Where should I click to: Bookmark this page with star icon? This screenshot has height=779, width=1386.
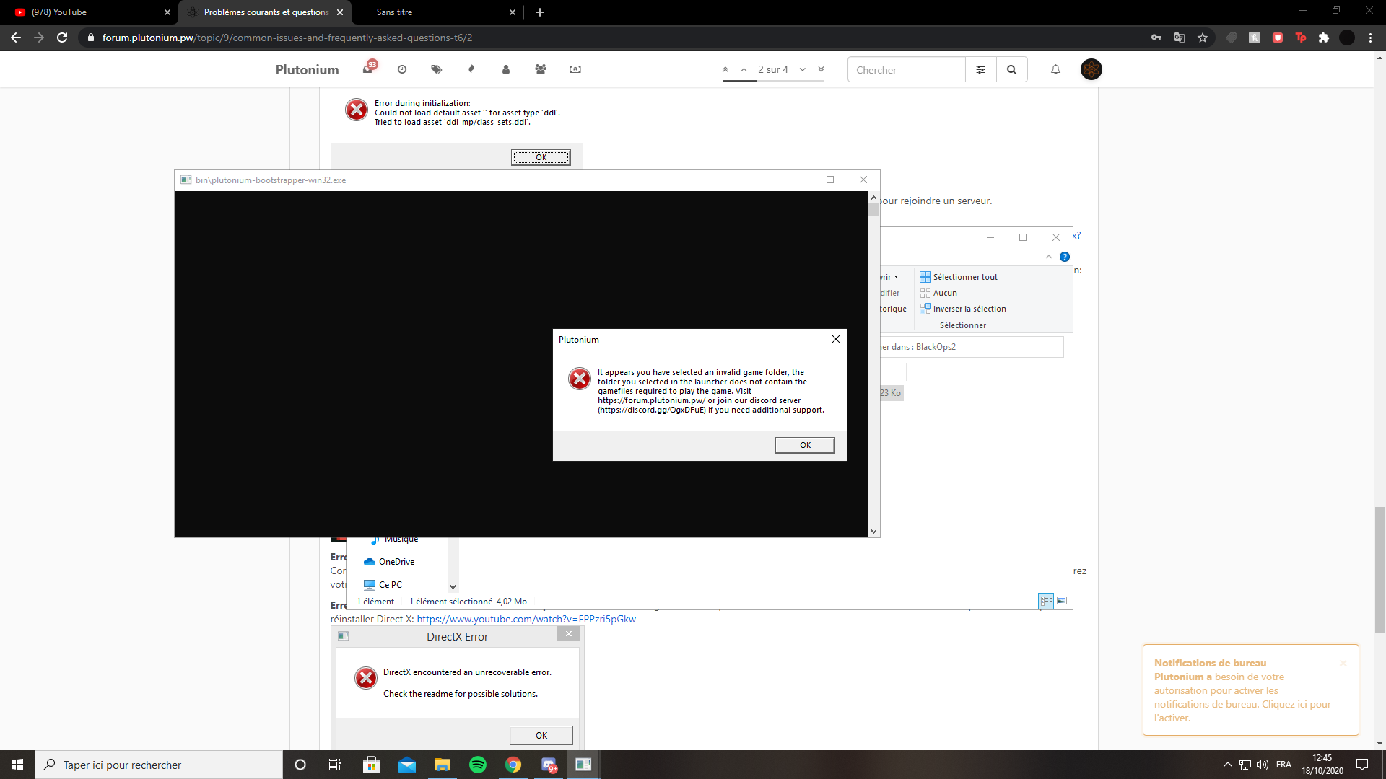(1203, 38)
